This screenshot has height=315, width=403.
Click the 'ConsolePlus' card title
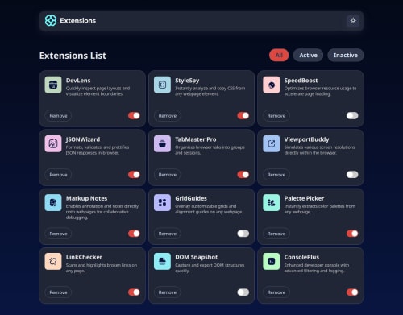(x=301, y=257)
